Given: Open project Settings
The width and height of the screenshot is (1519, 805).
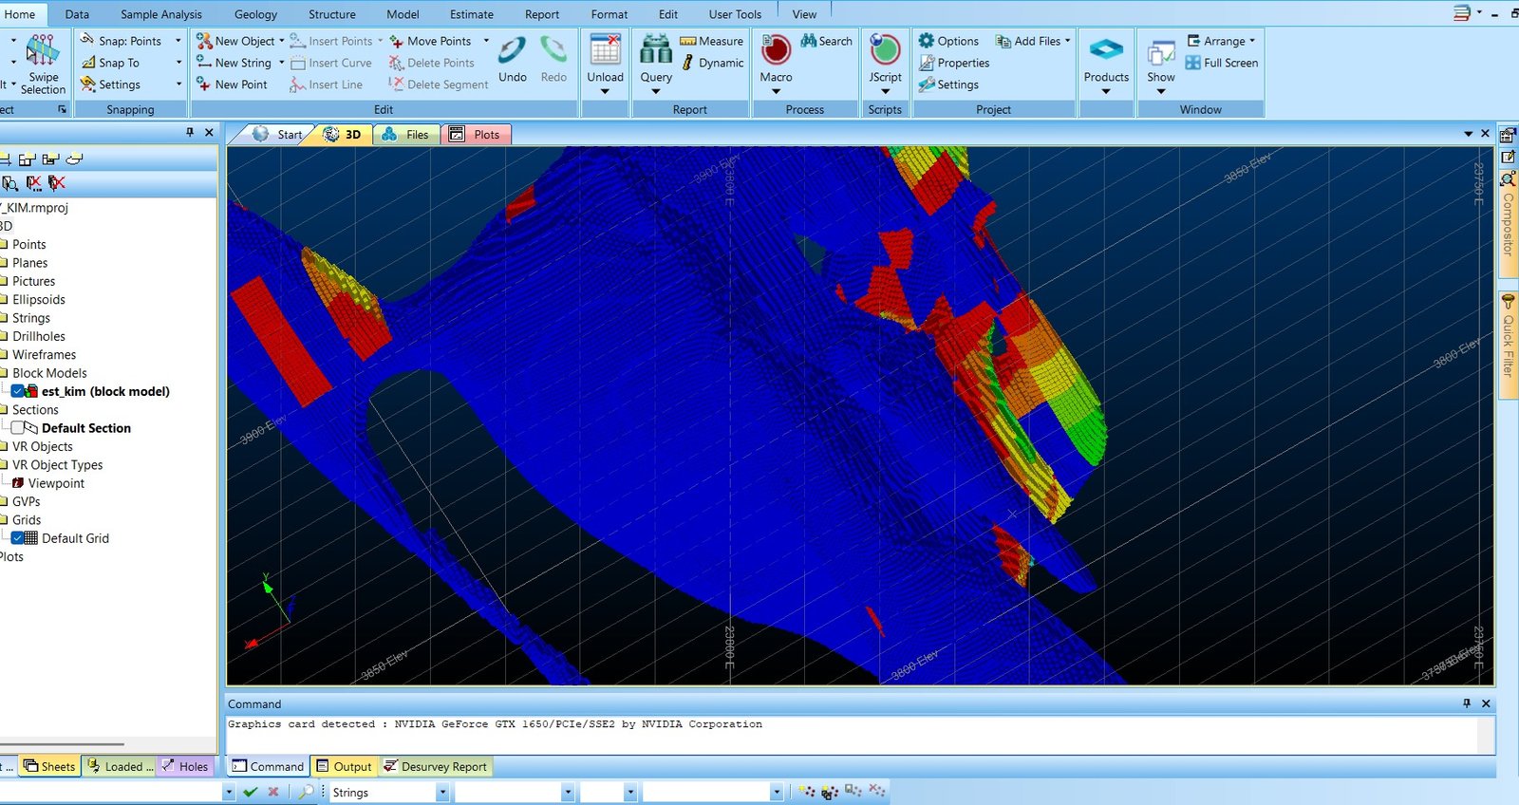Looking at the screenshot, I should point(948,84).
